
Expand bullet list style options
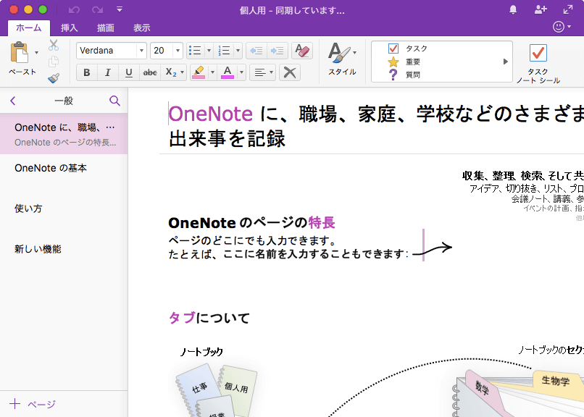[209, 51]
